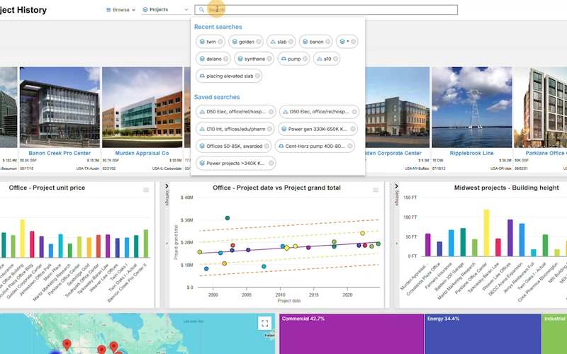Click the '$ 30M' y-axis label
Image resolution: width=567 pixels, height=354 pixels.
(x=187, y=220)
